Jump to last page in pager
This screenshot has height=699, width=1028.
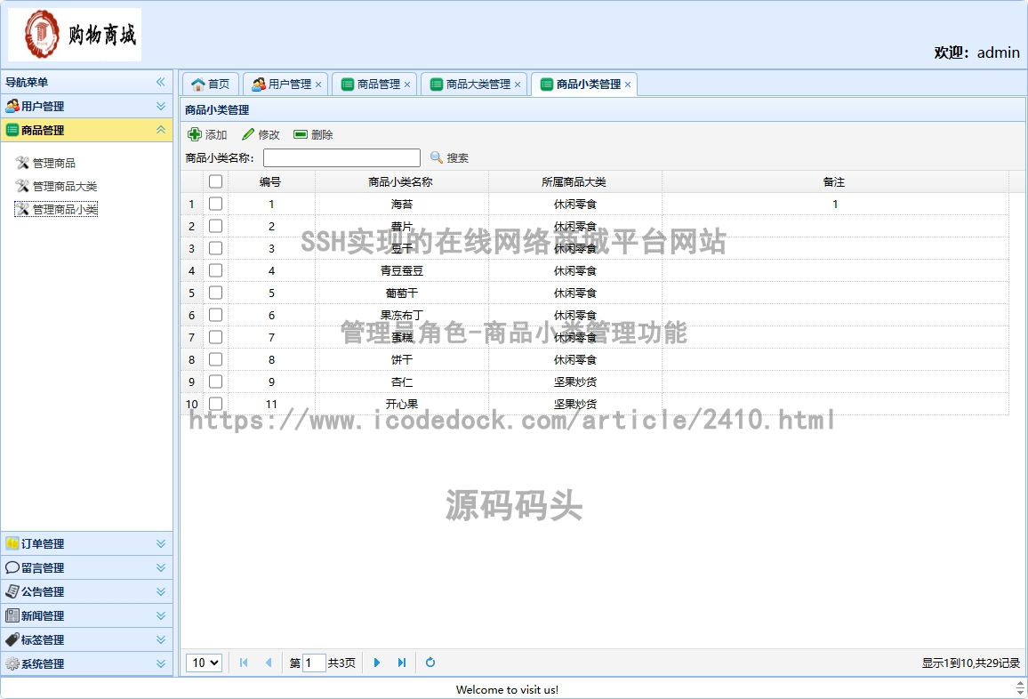click(x=402, y=663)
